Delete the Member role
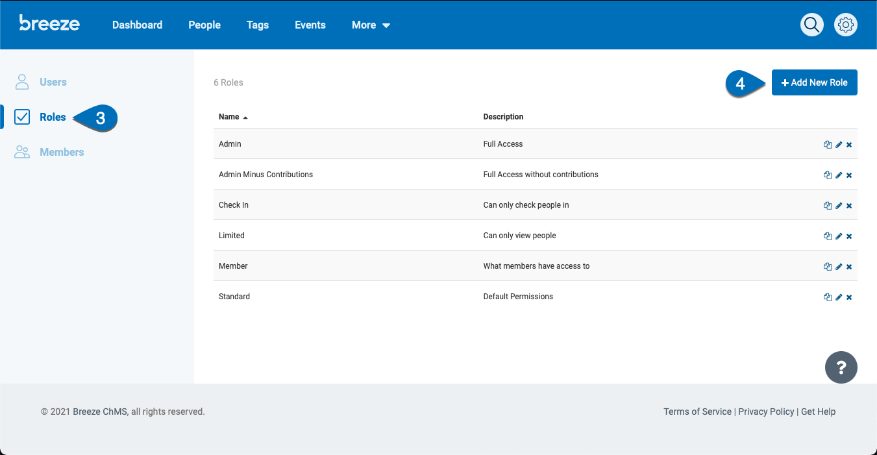877x455 pixels. click(x=849, y=267)
